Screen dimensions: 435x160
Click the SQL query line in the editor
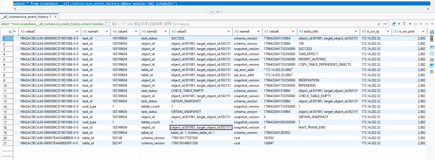click(222, 4)
